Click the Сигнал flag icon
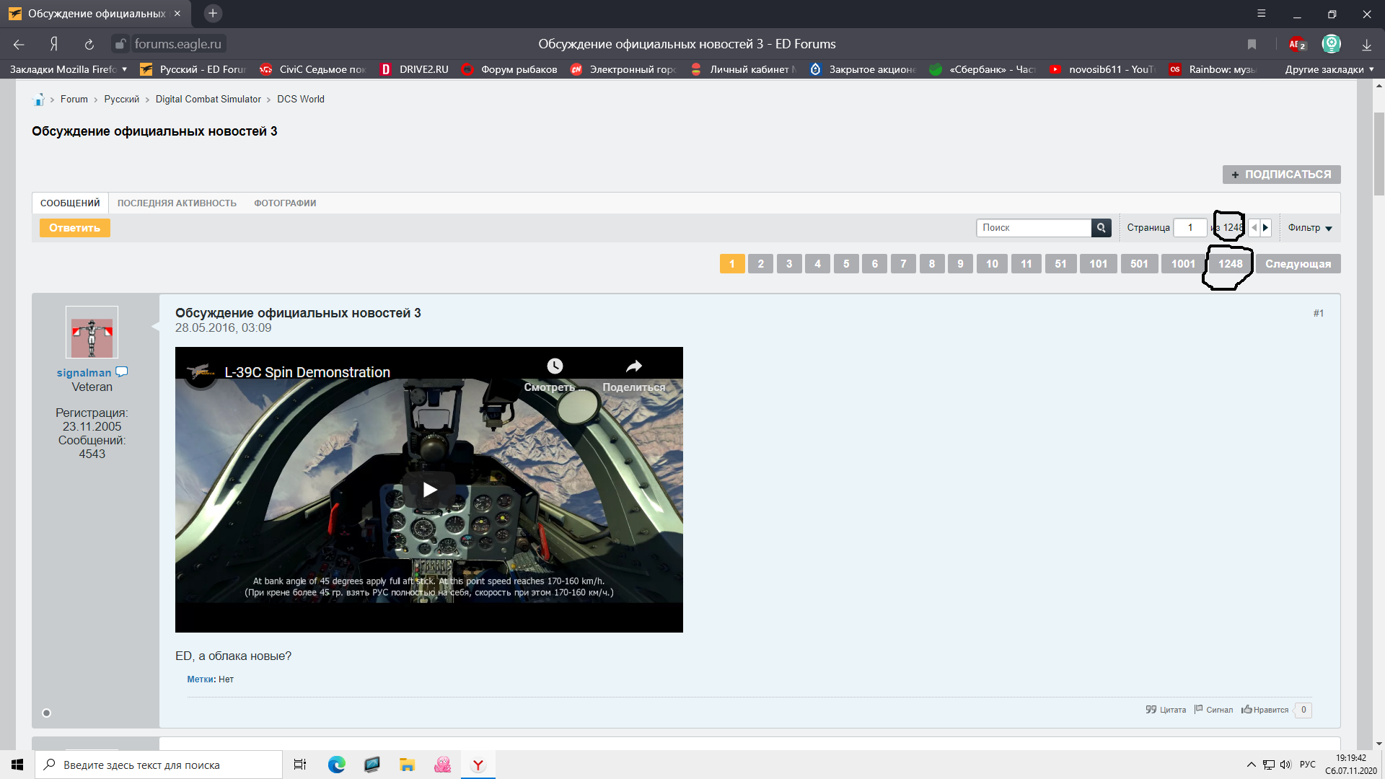1385x779 pixels. tap(1199, 710)
